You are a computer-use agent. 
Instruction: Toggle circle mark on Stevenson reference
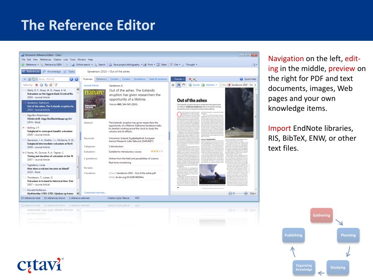tap(25, 140)
